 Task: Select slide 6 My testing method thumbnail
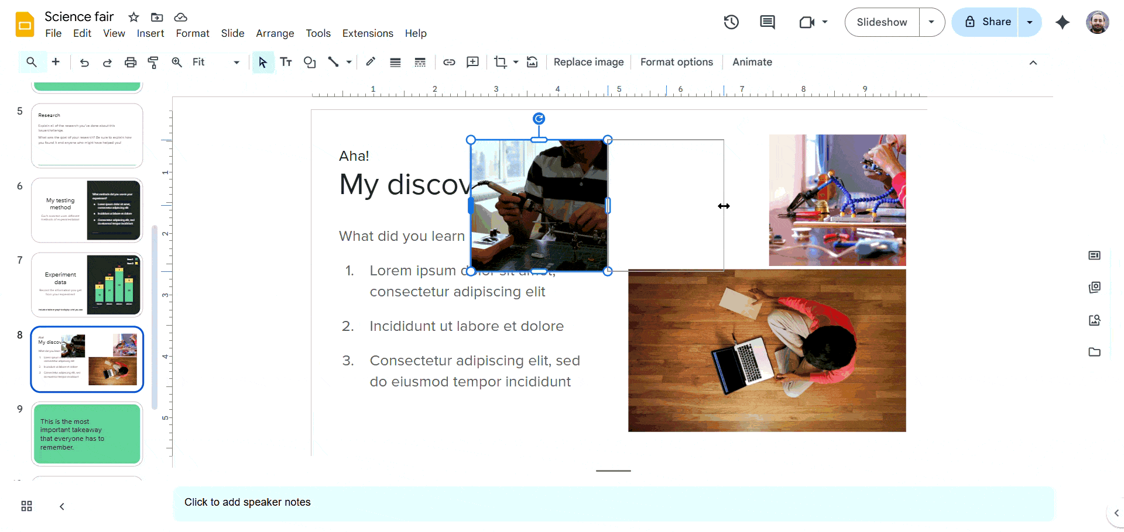tap(87, 210)
